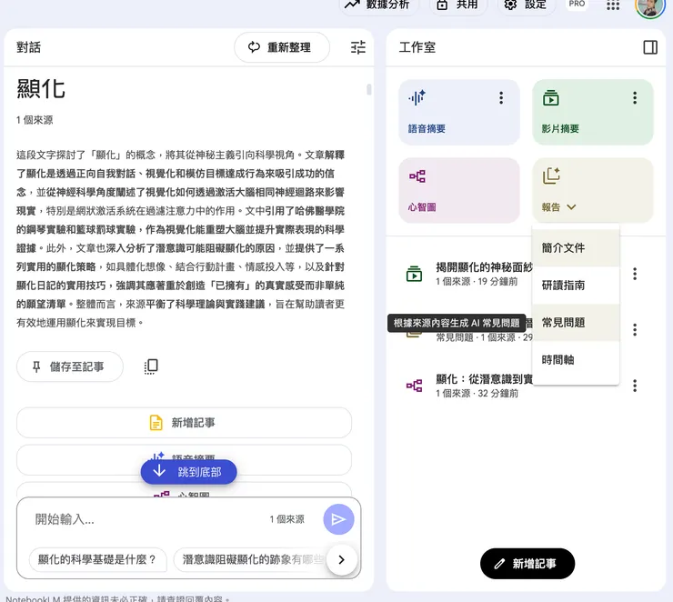
Task: Collapse the 工作室 panel icon
Action: coord(650,47)
